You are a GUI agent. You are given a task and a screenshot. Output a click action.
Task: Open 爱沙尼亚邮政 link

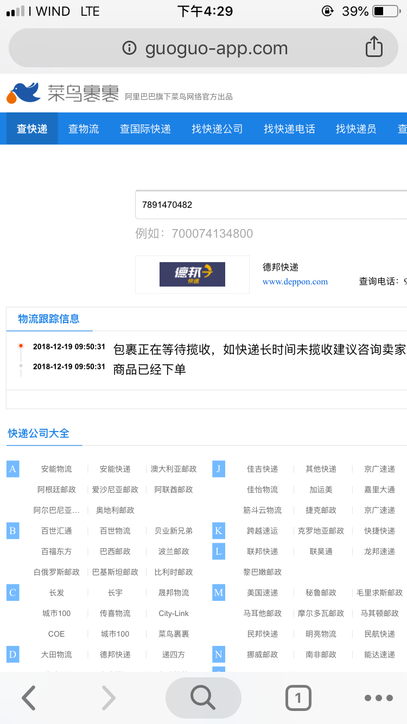(115, 490)
